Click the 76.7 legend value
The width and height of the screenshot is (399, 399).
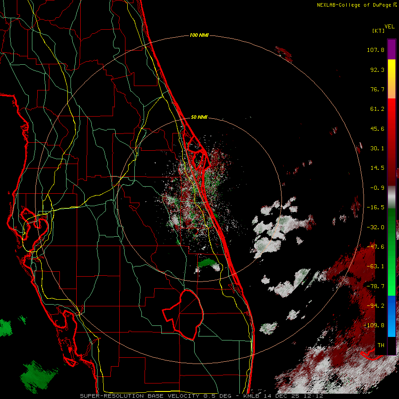click(x=377, y=89)
